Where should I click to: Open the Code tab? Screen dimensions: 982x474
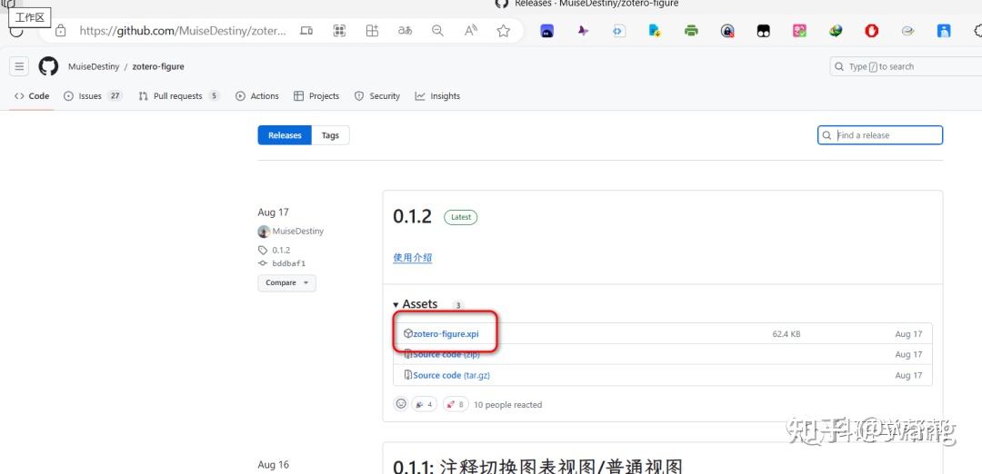click(32, 95)
